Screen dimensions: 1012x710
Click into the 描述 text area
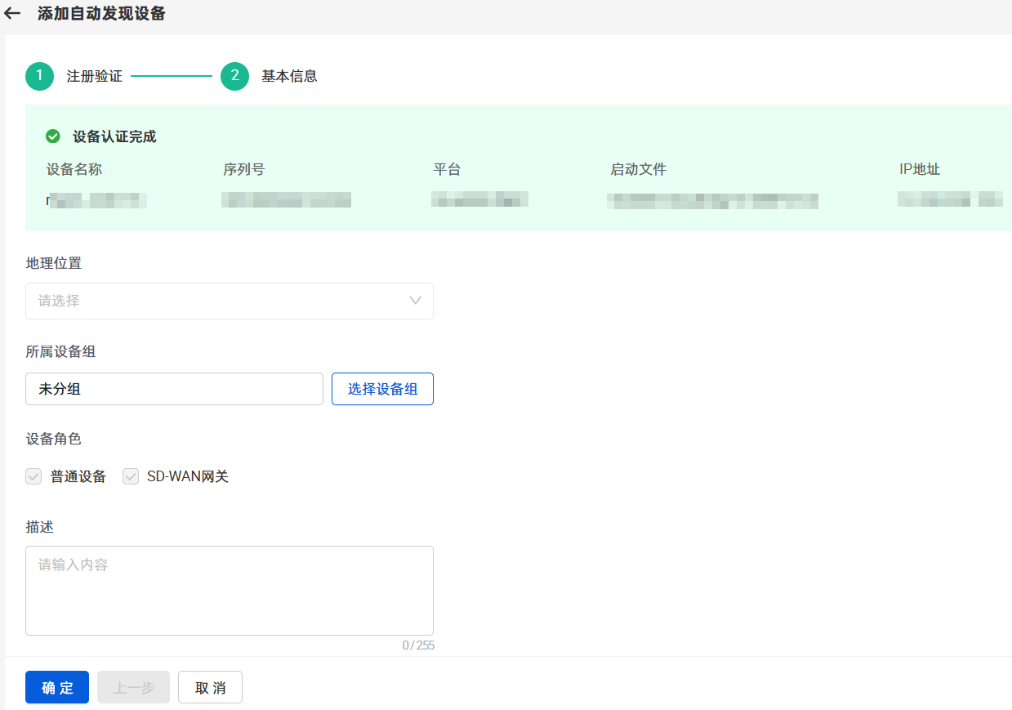[229, 590]
